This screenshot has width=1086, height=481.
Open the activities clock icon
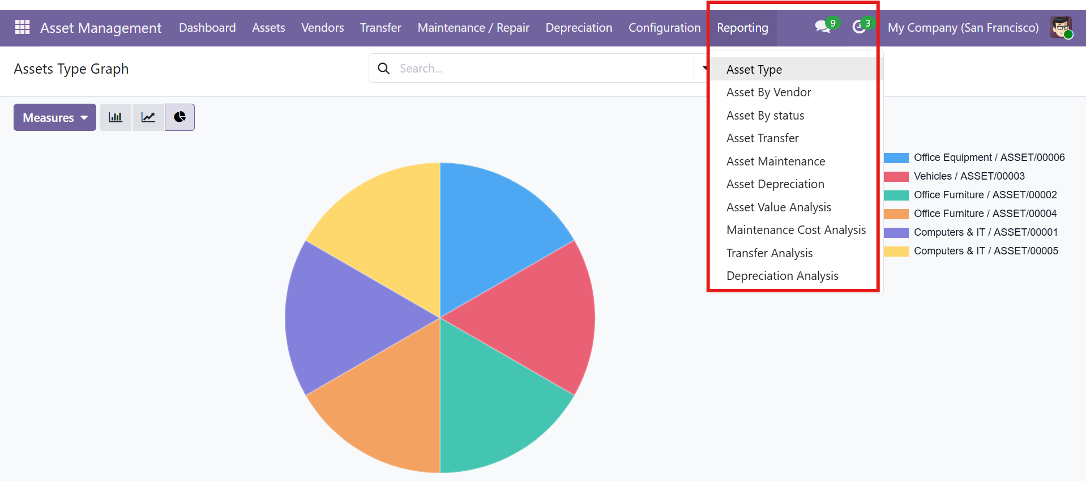pos(859,27)
